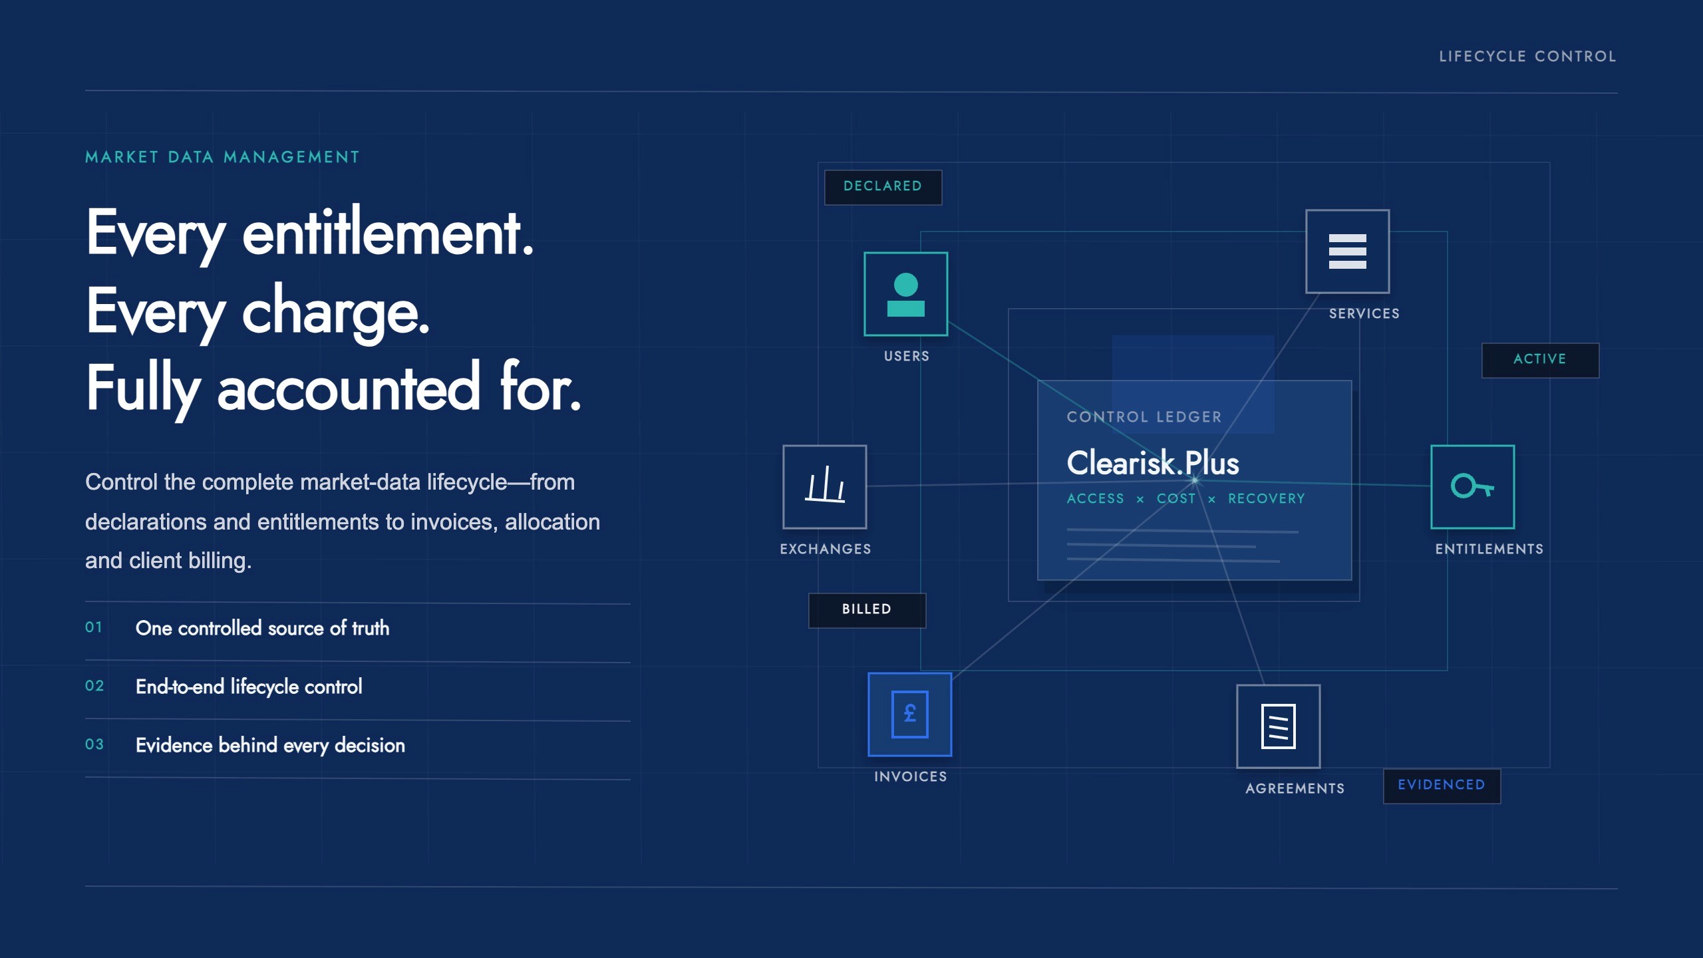Click the number 03 list marker

point(94,744)
